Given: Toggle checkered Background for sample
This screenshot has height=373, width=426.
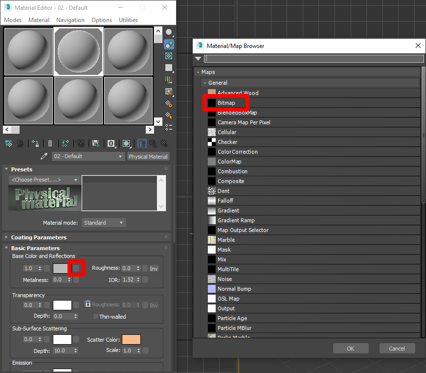Looking at the screenshot, I should [169, 56].
